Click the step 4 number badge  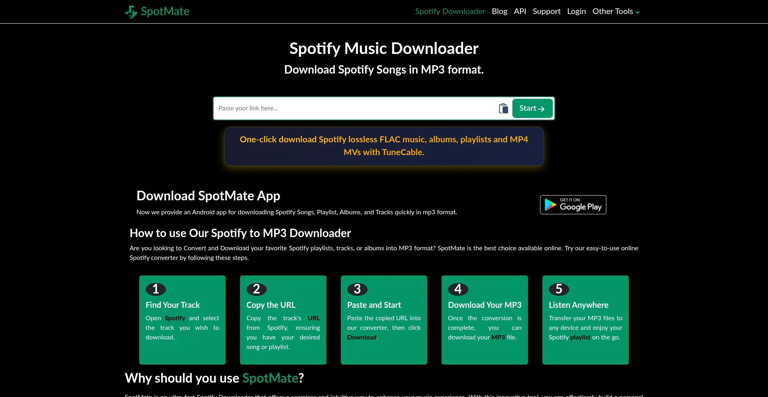(458, 289)
